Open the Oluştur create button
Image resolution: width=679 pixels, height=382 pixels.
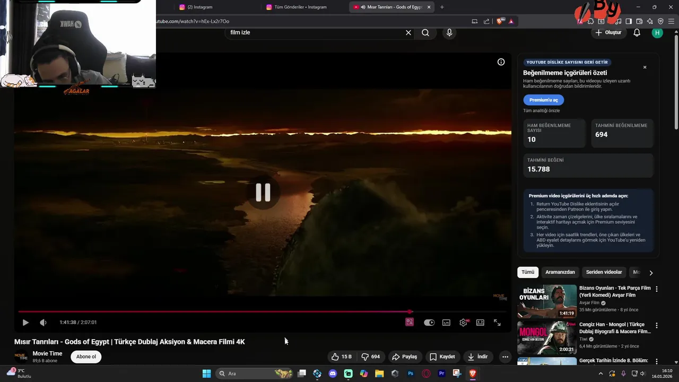(608, 32)
